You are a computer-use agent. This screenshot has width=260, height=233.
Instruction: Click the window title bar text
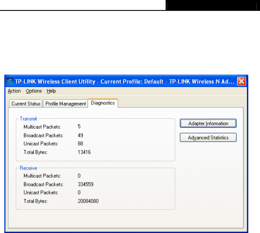[124, 81]
